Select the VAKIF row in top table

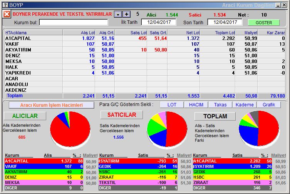(145, 44)
